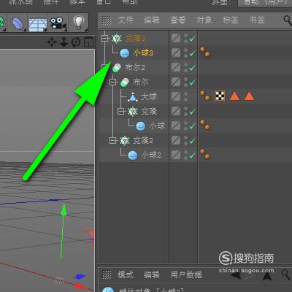The width and height of the screenshot is (292, 292).
Task: Open the 文件 menu in object manager
Action: [126, 20]
